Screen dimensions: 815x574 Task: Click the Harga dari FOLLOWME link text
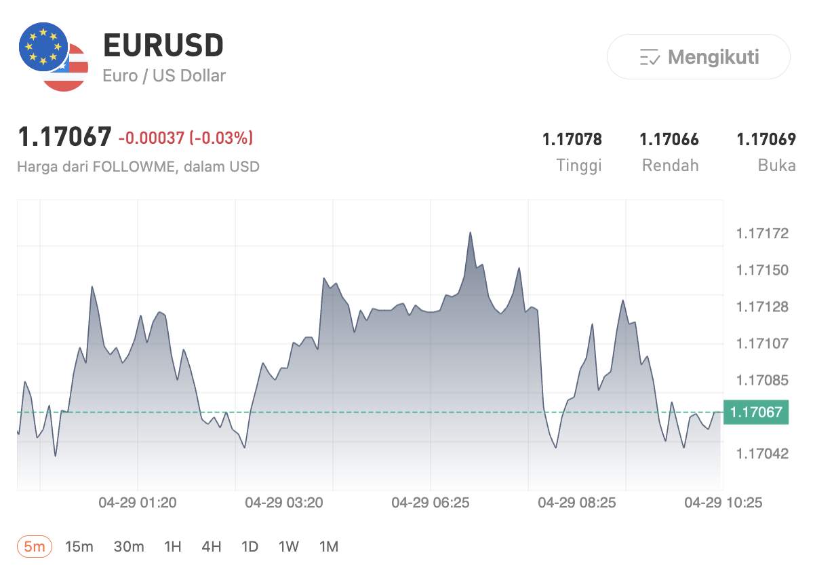pos(138,166)
